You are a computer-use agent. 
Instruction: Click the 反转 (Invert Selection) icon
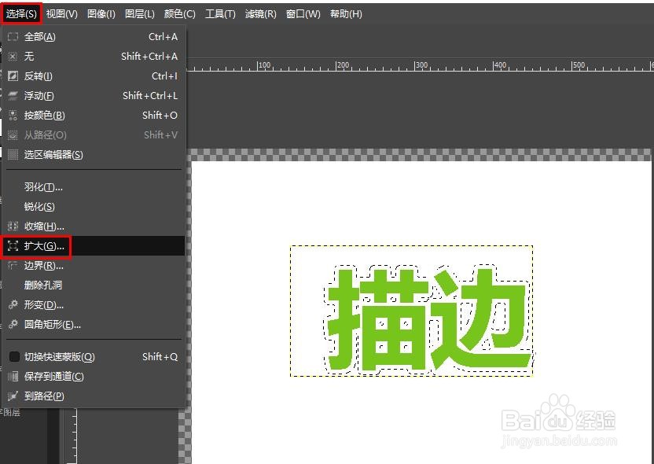click(13, 76)
